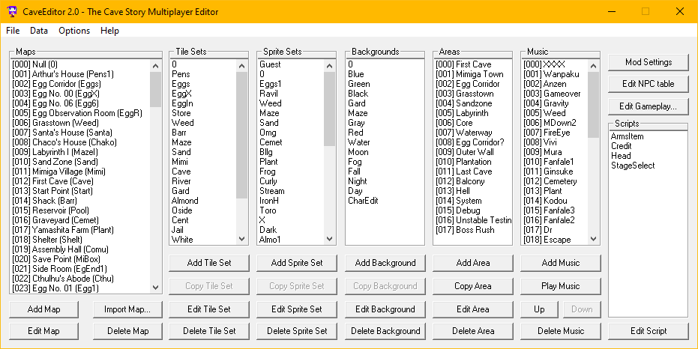Select area [017] Boss Rush
The image size is (698, 349).
click(465, 231)
